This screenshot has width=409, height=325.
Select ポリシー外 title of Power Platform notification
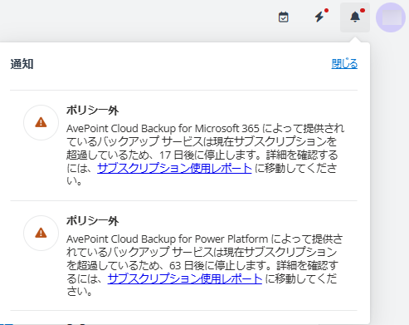93,221
